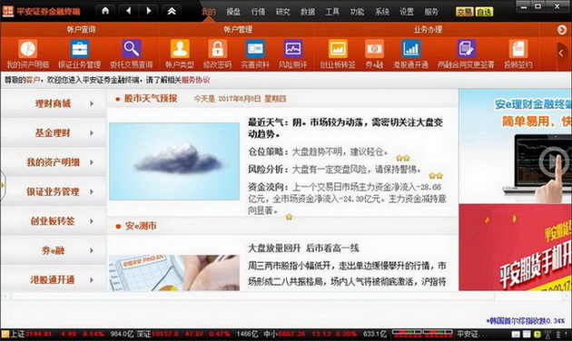Navigate back with left arrow button

point(128,11)
